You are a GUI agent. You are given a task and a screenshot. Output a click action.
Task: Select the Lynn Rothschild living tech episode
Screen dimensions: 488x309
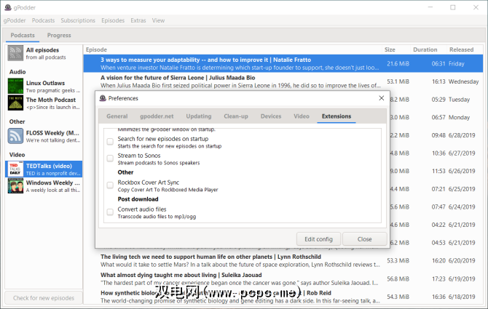pyautogui.click(x=283, y=260)
